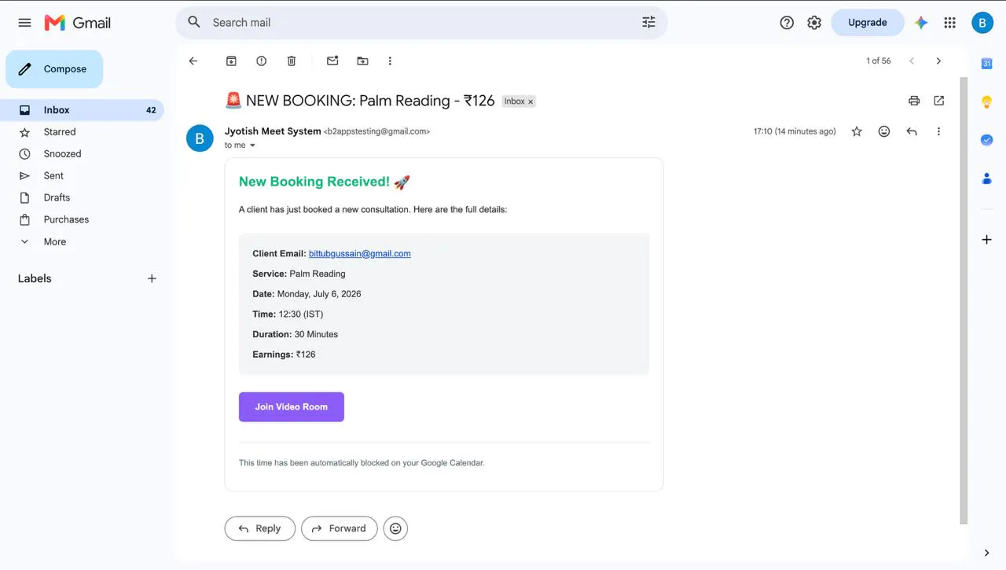Click the Move to folder icon
The height and width of the screenshot is (570, 1006).
pos(362,61)
